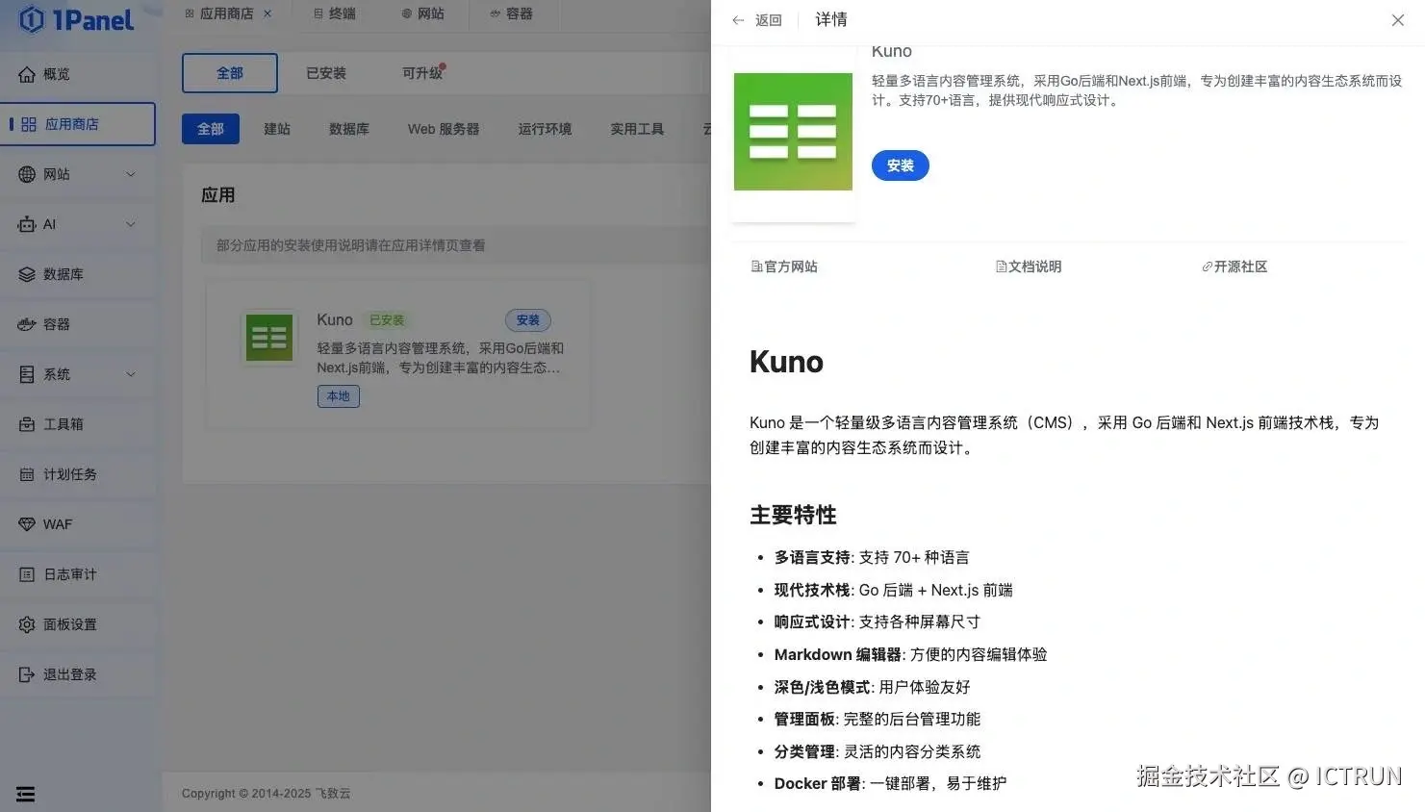The image size is (1425, 812).
Task: Open the 容器 docker whale icon
Action: pyautogui.click(x=27, y=324)
